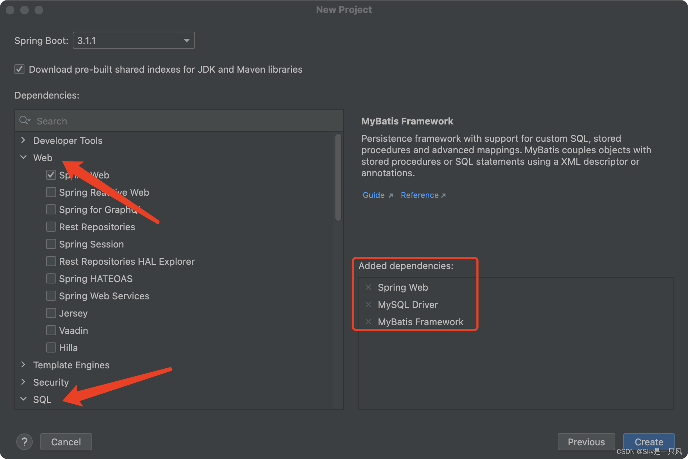688x459 pixels.
Task: Click the Vaadin label text
Action: coord(73,331)
